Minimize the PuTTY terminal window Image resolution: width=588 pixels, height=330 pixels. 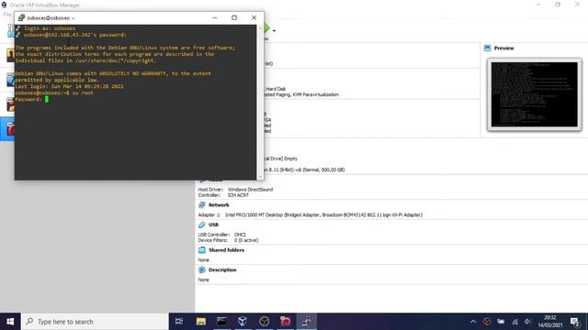coord(215,17)
